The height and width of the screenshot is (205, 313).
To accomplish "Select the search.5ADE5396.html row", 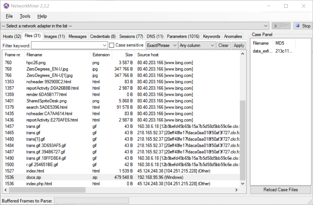I will pos(121,107).
